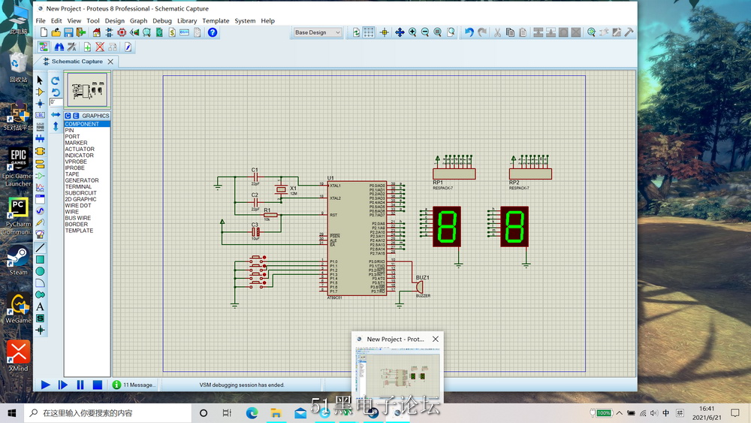The width and height of the screenshot is (751, 423).
Task: Click the New Project icon
Action: click(44, 32)
